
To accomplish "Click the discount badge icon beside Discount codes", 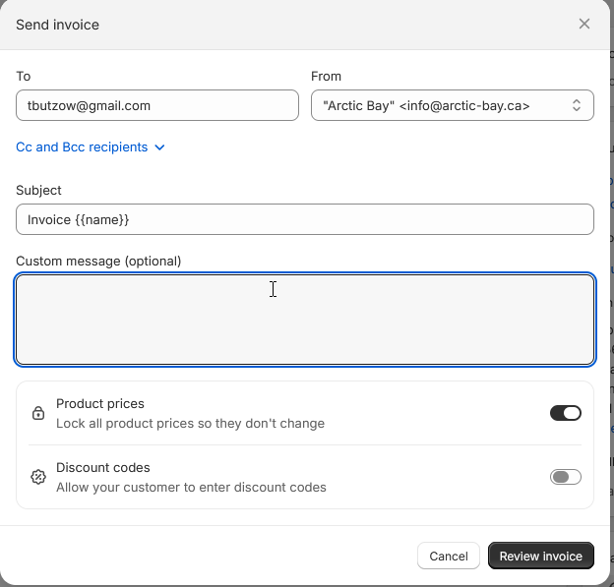I will [x=38, y=477].
